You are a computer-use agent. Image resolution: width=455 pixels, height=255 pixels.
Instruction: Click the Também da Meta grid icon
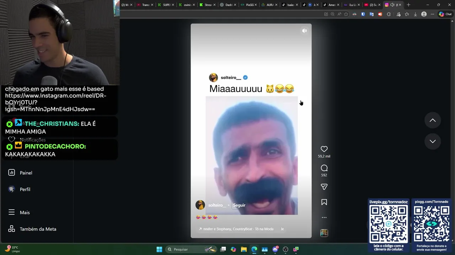[x=11, y=229]
